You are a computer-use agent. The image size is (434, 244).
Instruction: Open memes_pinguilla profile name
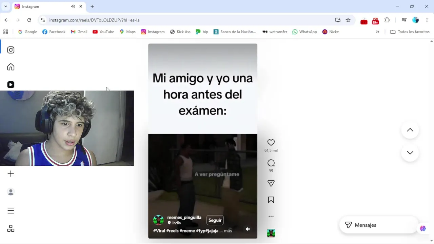(184, 218)
